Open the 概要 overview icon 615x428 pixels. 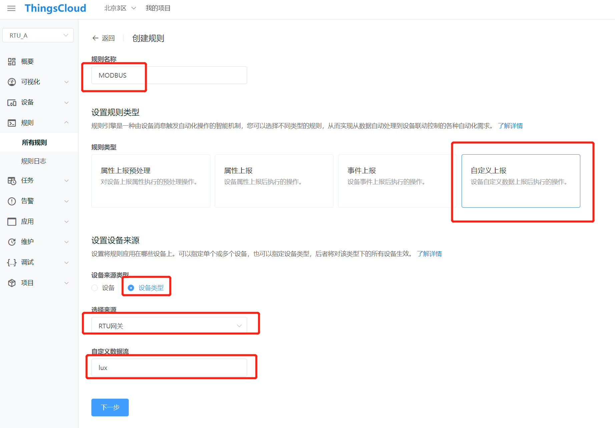click(x=12, y=61)
